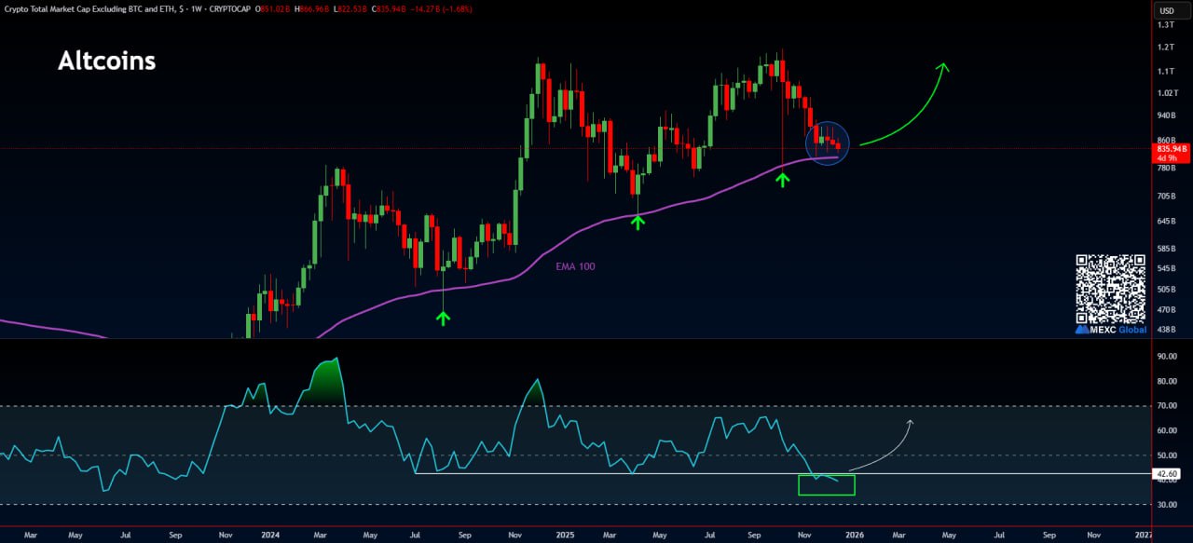Viewport: 1193px width, 543px height.
Task: Click the 70.00 level on RSI scale
Action: (x=1165, y=406)
